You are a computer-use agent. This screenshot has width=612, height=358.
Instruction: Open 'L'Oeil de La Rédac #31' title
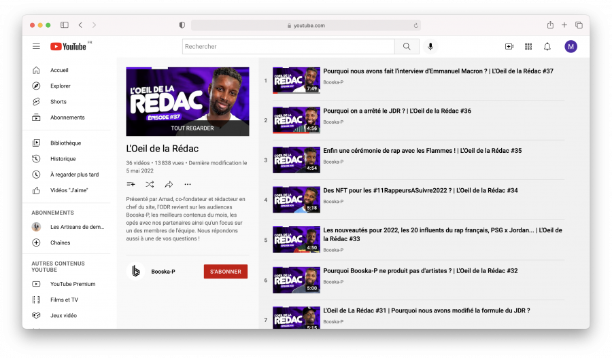(426, 310)
